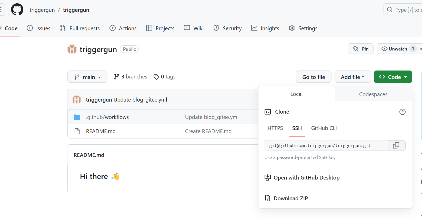Select the GitHub CLI clone option

point(324,128)
